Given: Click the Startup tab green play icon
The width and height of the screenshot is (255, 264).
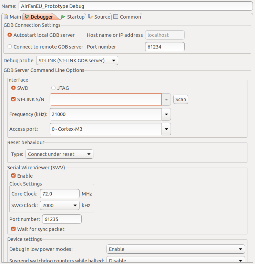Looking at the screenshot, I should coord(63,17).
